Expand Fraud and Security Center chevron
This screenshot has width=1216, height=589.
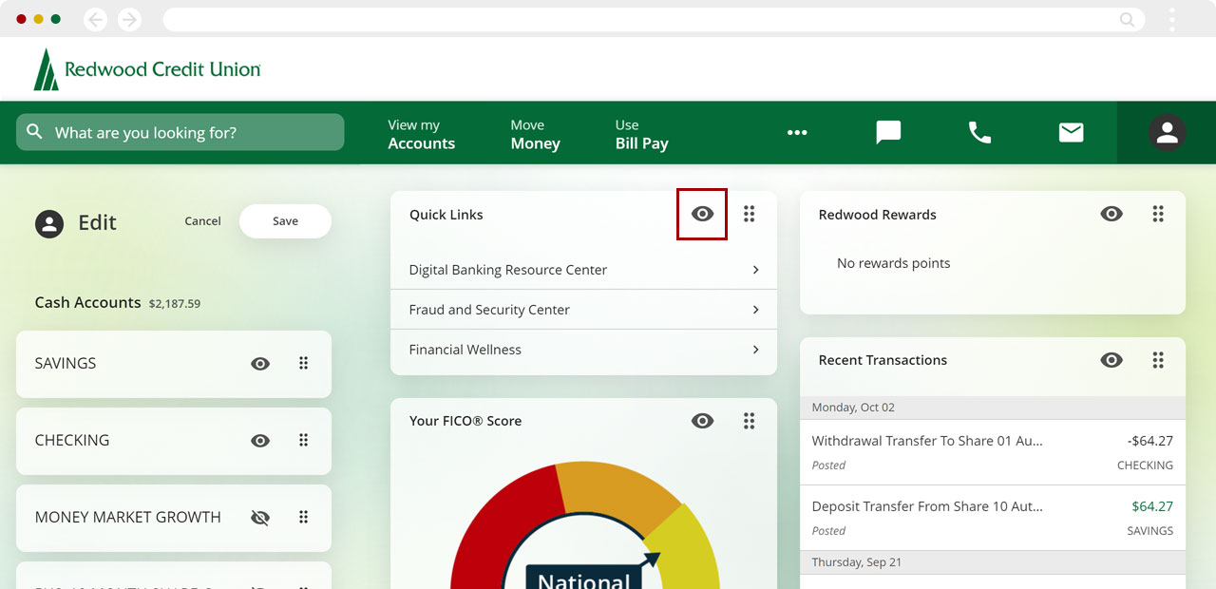[x=756, y=310]
